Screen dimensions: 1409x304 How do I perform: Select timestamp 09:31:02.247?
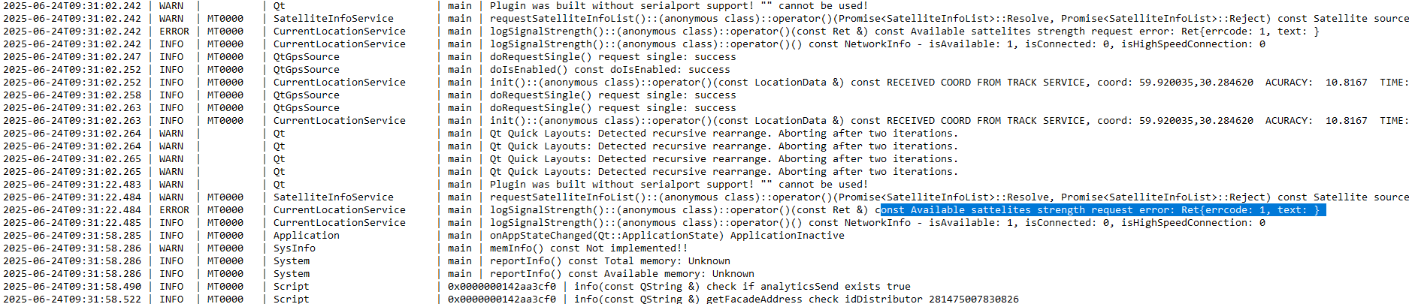click(x=72, y=57)
